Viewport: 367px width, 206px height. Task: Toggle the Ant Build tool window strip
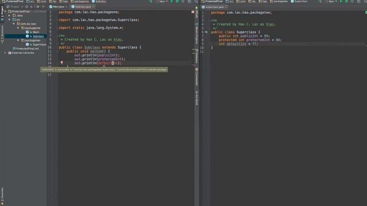click(197, 98)
